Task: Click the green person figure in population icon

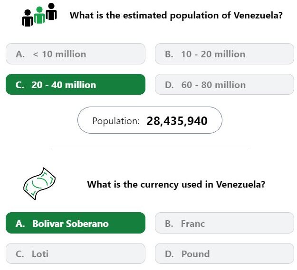Action: click(x=39, y=15)
